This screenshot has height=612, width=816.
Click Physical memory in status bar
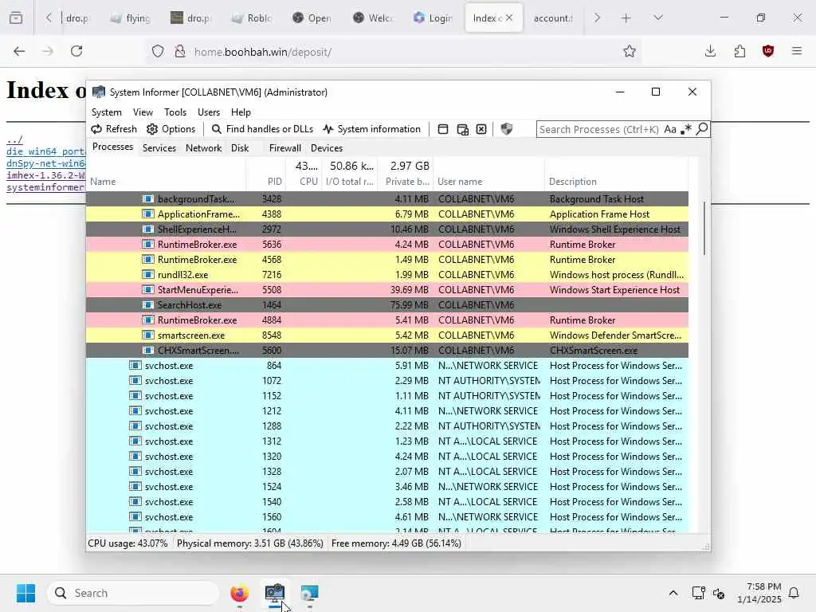point(249,543)
